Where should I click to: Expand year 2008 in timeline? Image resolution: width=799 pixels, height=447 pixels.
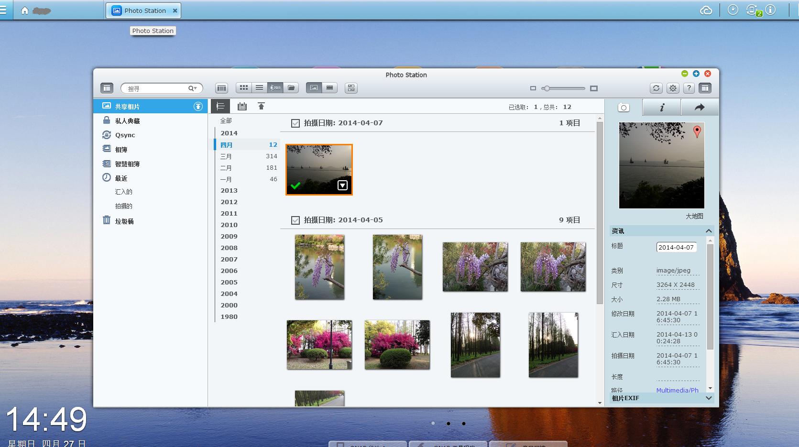pos(229,248)
